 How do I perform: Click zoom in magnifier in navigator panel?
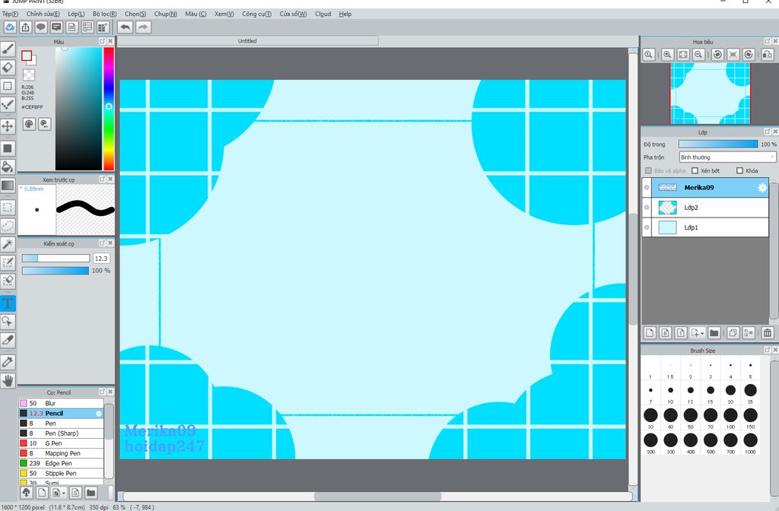(x=668, y=55)
